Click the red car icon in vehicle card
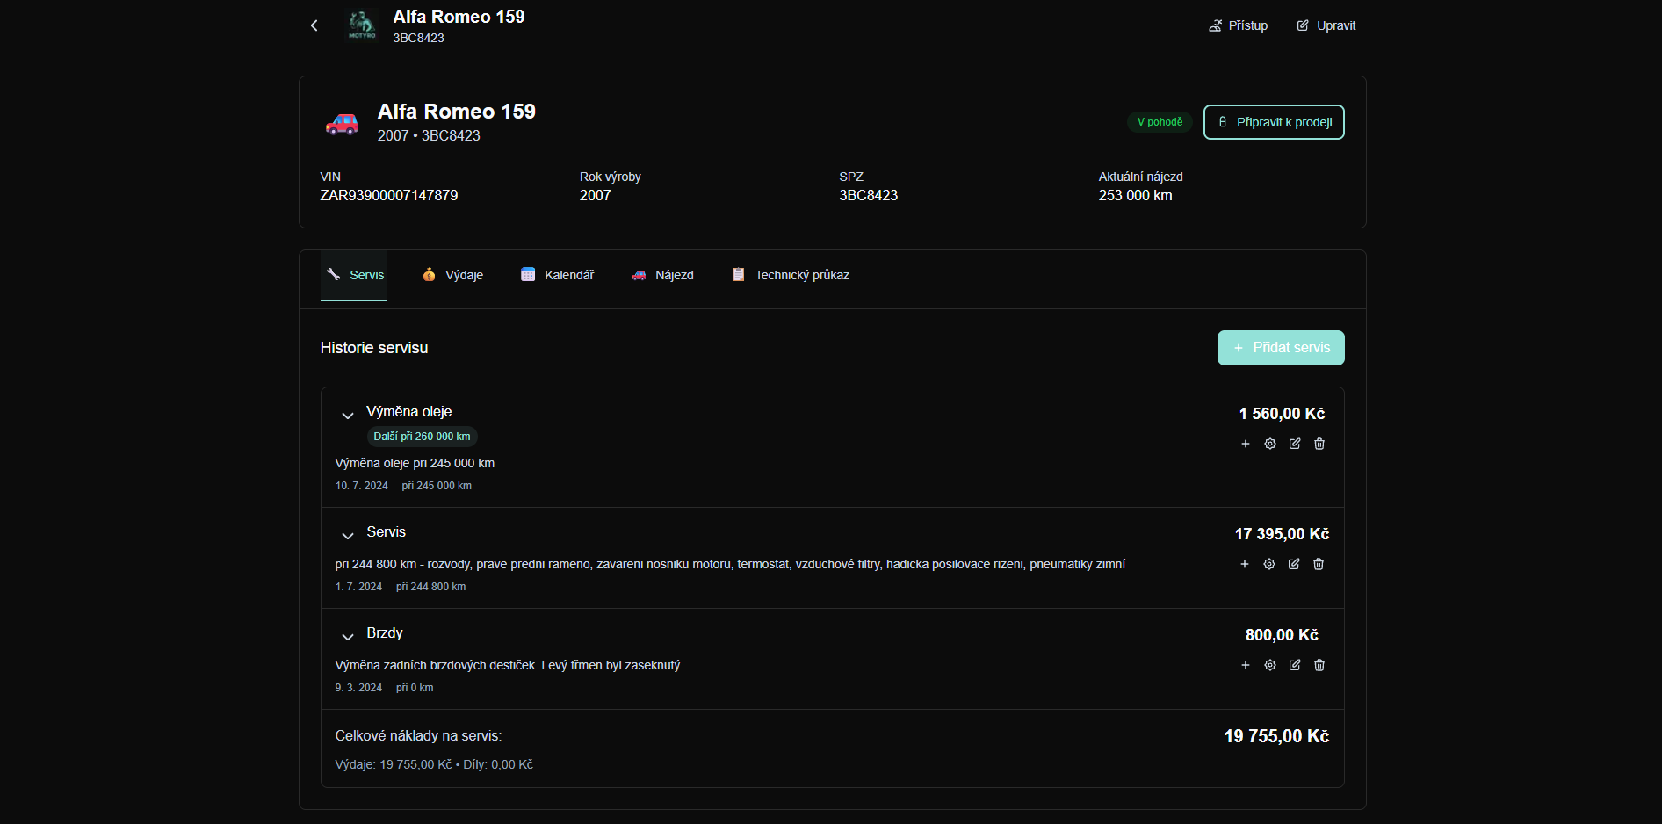Image resolution: width=1662 pixels, height=824 pixels. (342, 123)
